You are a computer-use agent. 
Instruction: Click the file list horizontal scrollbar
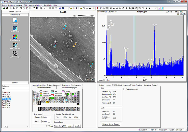[x=15, y=127]
